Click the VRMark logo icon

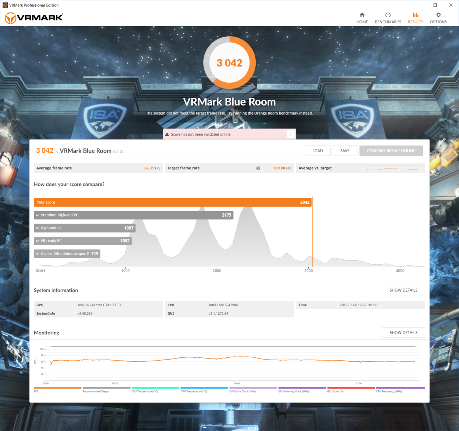point(33,18)
